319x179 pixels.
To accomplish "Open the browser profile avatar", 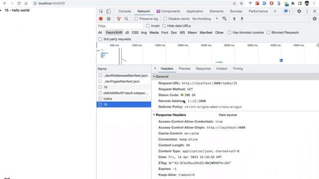I will tap(307, 3).
